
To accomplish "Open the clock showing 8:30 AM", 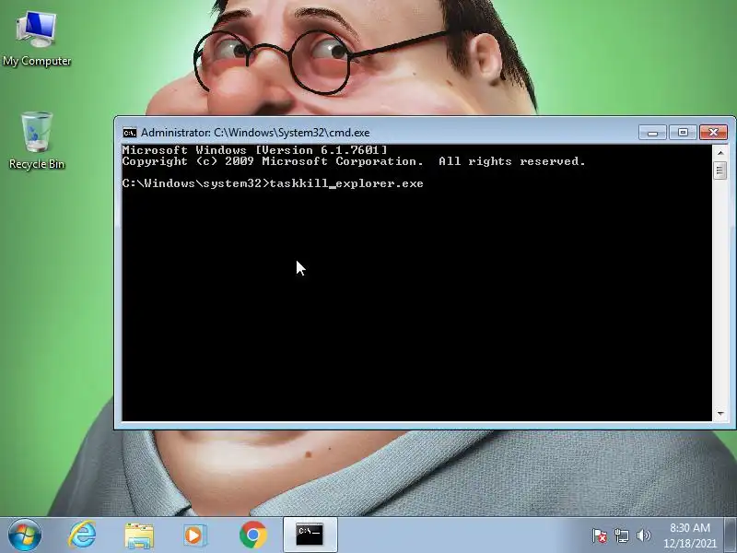I will [x=689, y=535].
